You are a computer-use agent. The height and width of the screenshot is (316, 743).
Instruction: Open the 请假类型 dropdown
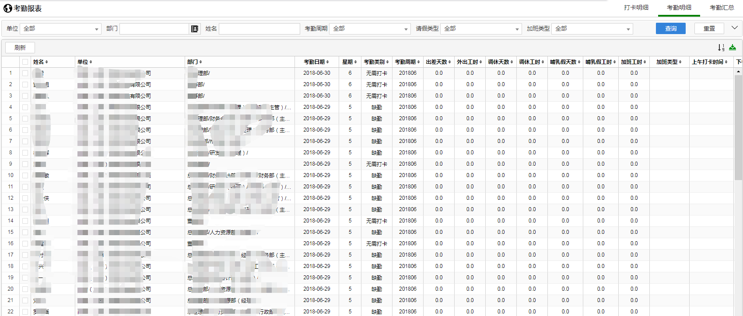pyautogui.click(x=481, y=29)
